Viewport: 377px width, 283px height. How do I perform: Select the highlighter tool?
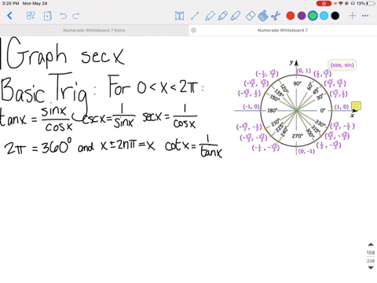pos(236,16)
